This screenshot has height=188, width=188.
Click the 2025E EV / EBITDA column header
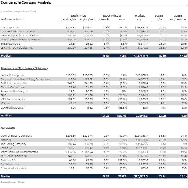(178, 17)
